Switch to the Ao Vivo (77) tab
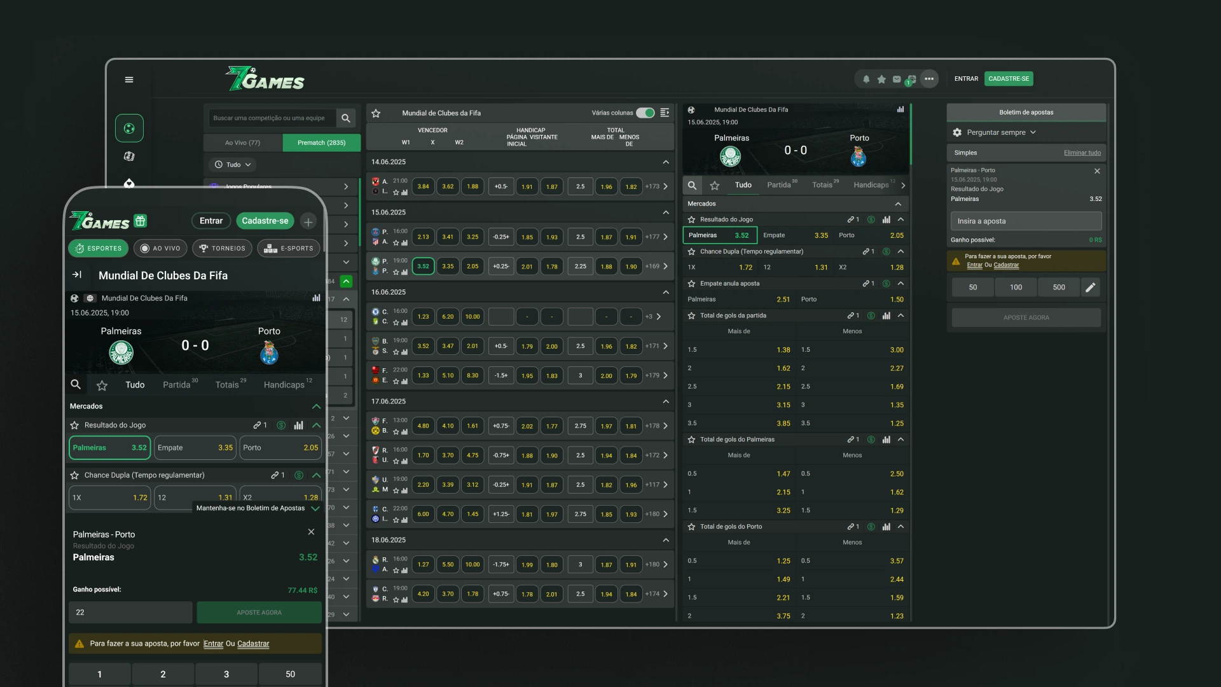The image size is (1221, 687). (x=242, y=142)
